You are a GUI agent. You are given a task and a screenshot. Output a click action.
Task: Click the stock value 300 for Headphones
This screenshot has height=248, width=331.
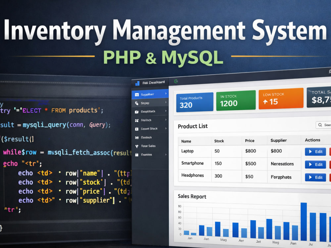[218, 176]
